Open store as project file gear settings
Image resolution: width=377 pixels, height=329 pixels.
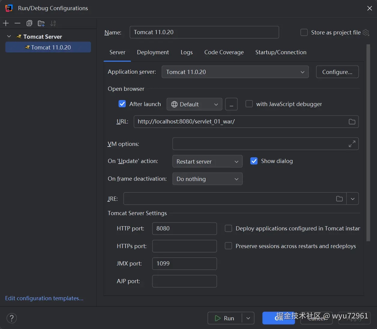click(x=366, y=32)
